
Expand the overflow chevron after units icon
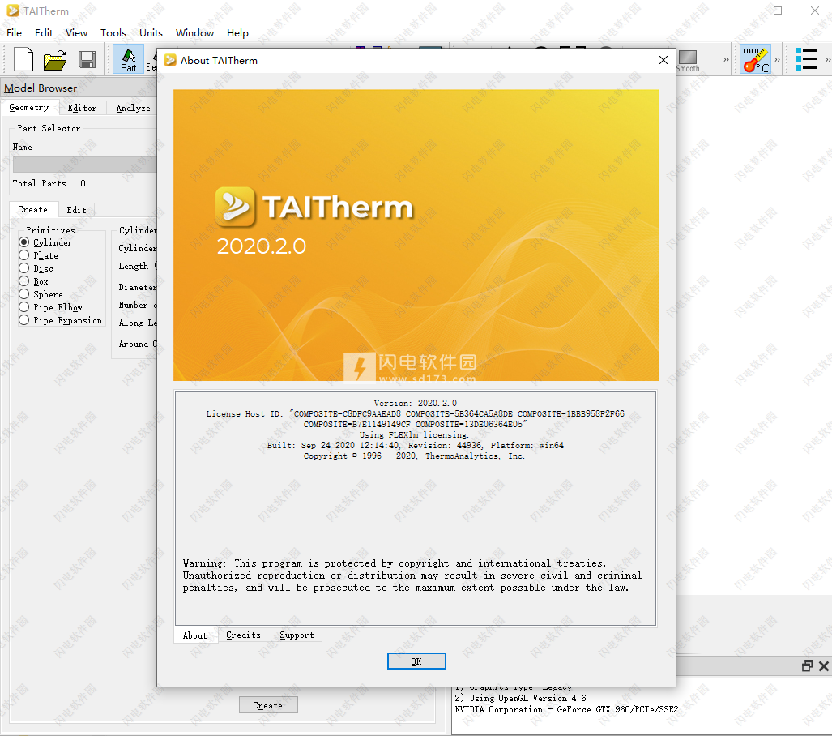(778, 59)
